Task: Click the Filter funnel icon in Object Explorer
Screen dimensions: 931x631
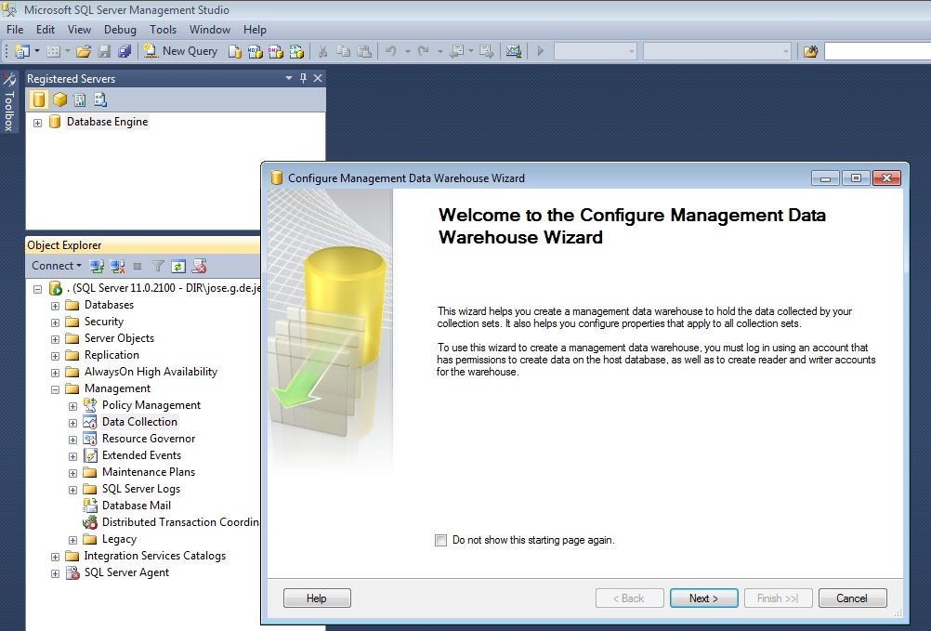Action: point(157,267)
